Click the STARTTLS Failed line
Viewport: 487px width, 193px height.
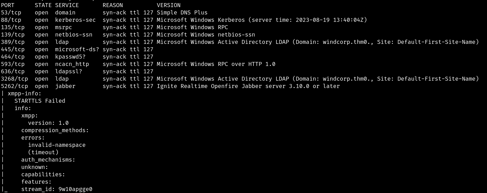pos(40,101)
